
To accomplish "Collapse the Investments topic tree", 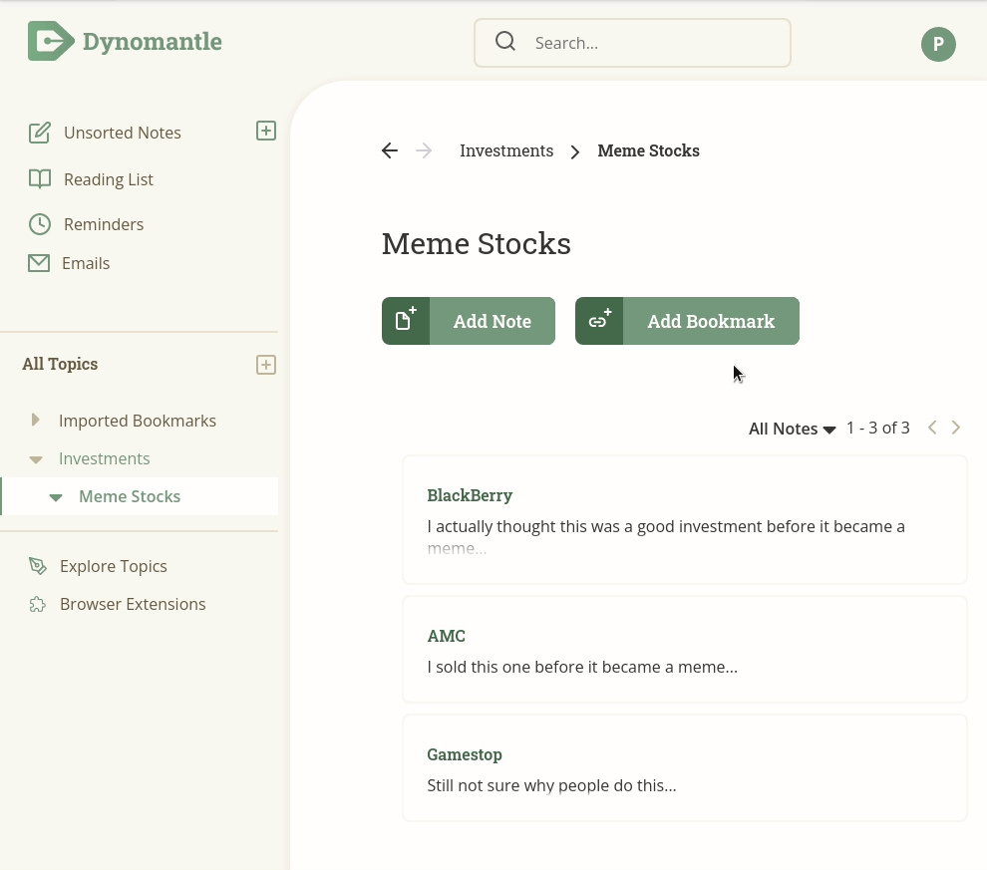I will coord(36,459).
